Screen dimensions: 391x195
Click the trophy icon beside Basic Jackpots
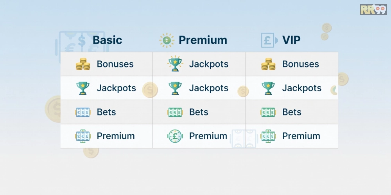tap(83, 88)
